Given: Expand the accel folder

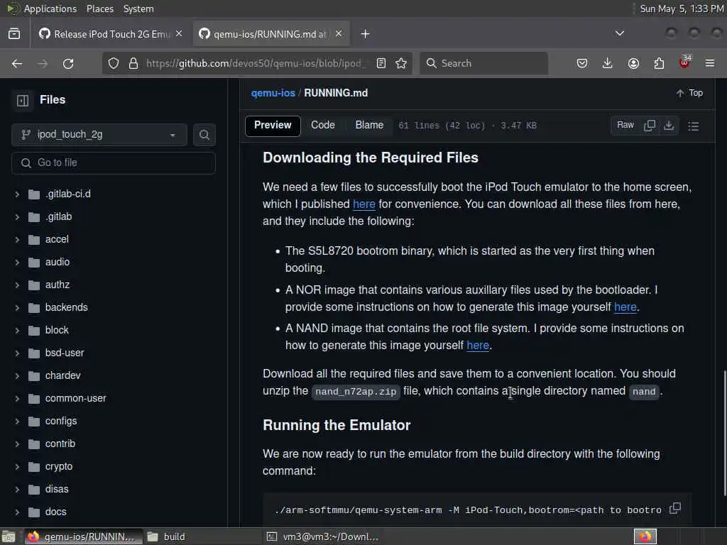Looking at the screenshot, I should click(x=17, y=240).
